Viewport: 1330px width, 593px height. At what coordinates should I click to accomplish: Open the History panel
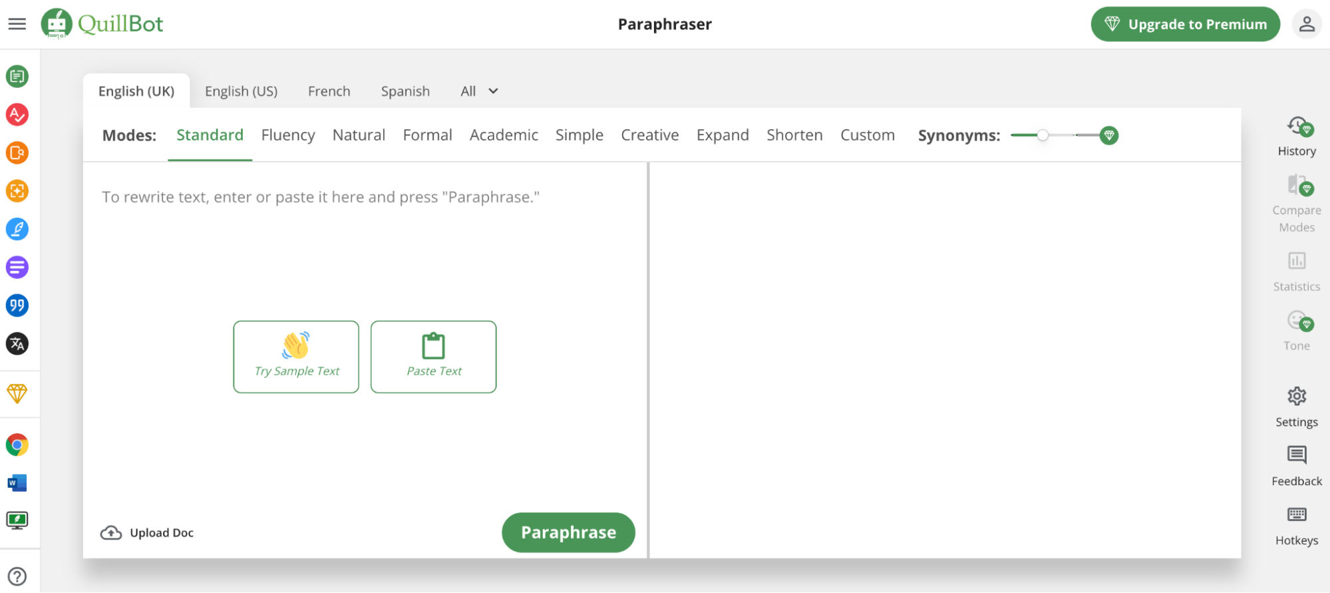pyautogui.click(x=1297, y=136)
